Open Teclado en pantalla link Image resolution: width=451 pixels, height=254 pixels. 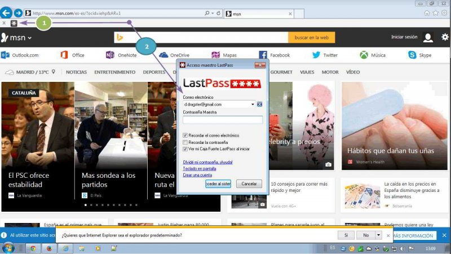coord(200,168)
